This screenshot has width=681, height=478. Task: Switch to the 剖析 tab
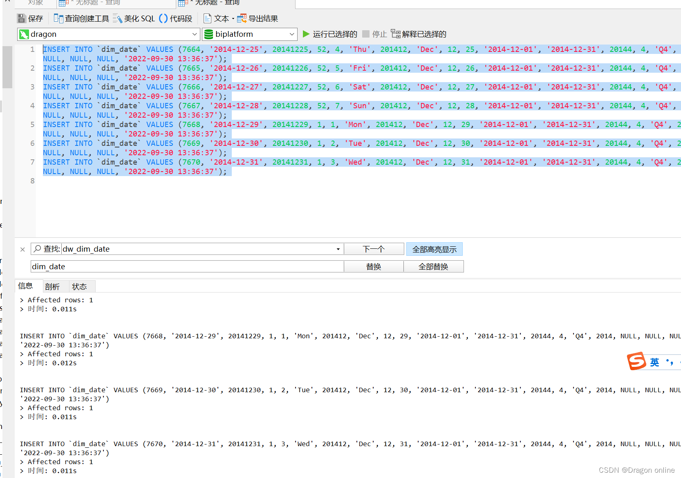coord(52,286)
